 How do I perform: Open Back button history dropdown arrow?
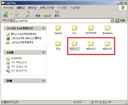[11, 14]
